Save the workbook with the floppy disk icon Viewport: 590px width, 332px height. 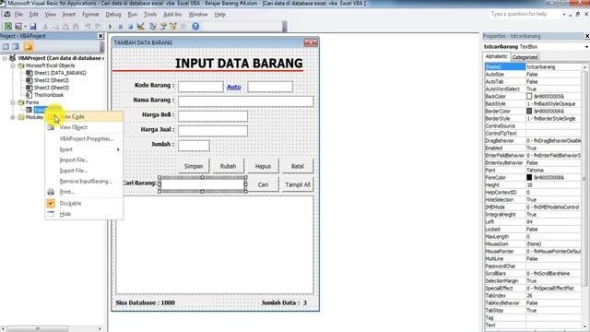[x=33, y=27]
